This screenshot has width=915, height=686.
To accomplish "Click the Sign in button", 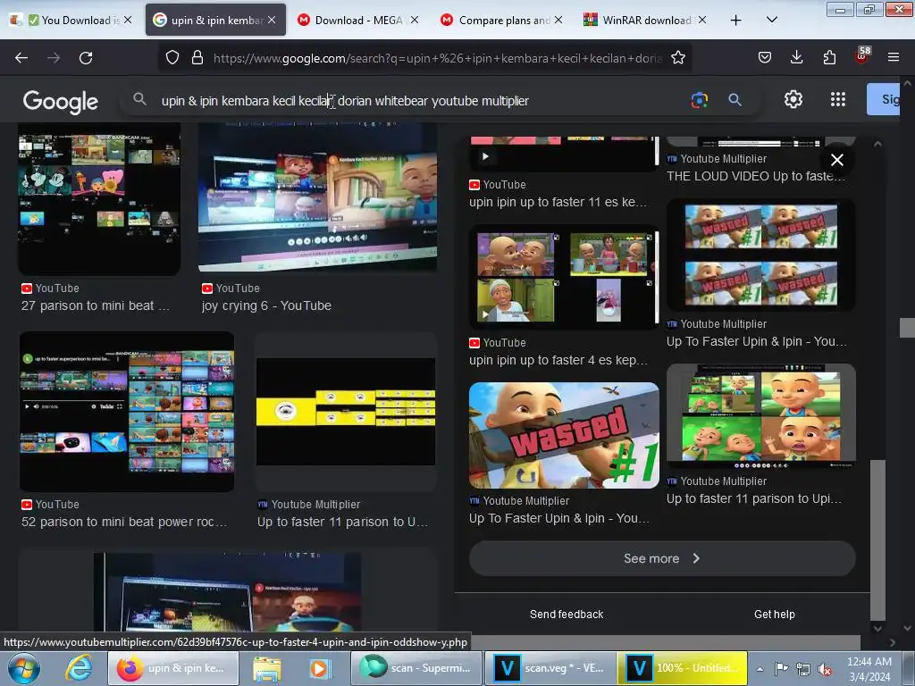I will (883, 99).
